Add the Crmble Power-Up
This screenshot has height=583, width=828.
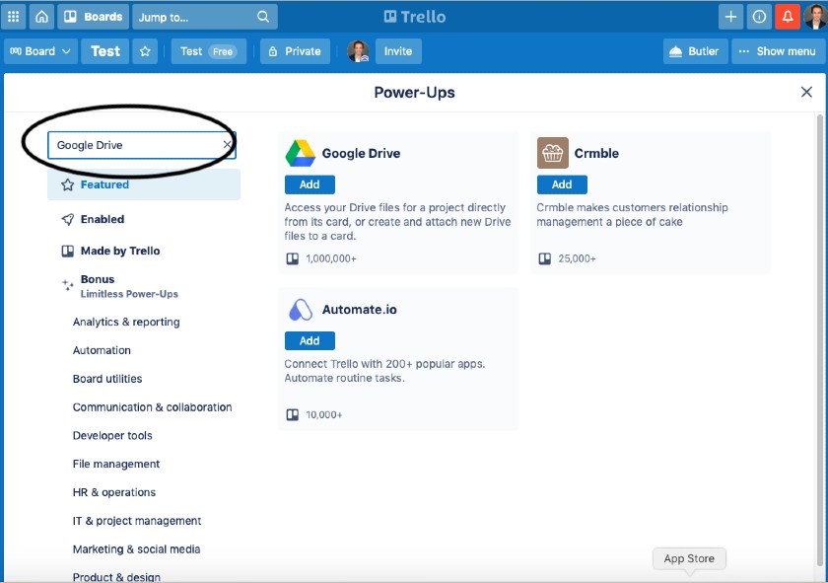tap(562, 184)
